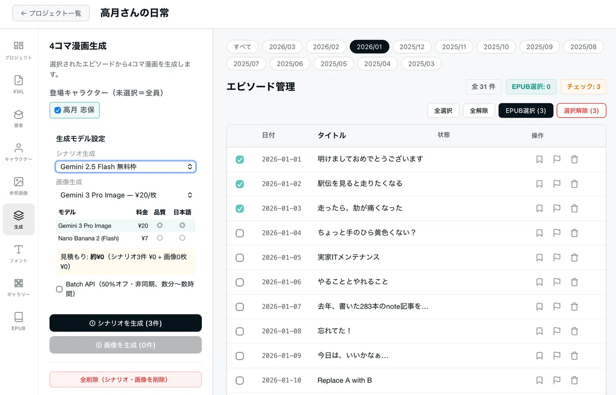Viewport: 616px width, 395px height.
Task: Click the 実家ITメンテナンス title
Action: click(349, 258)
